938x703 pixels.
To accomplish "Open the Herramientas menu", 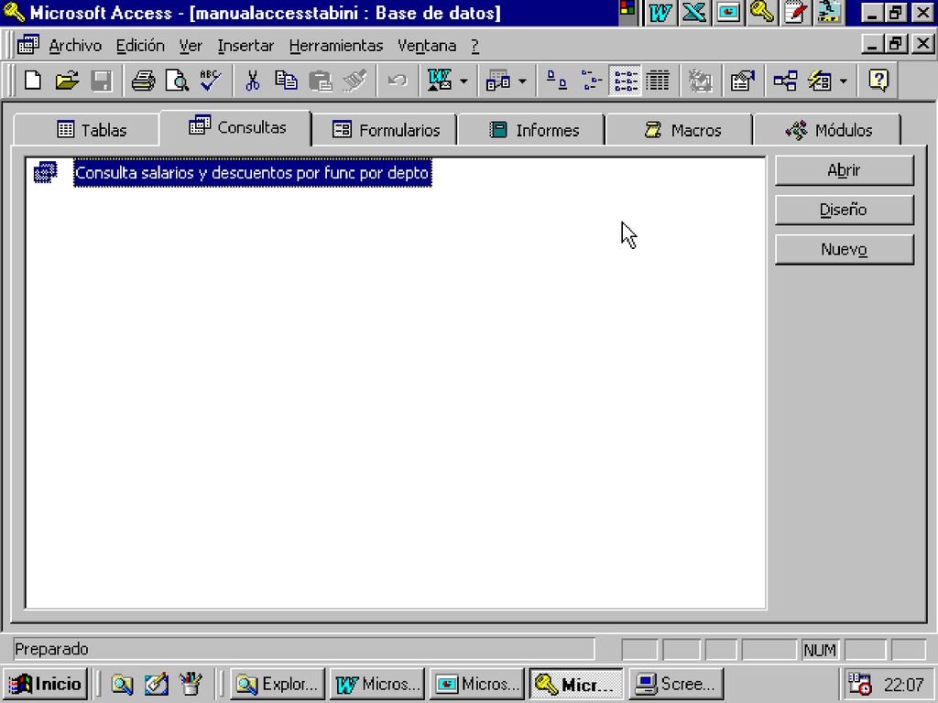I will pos(336,46).
